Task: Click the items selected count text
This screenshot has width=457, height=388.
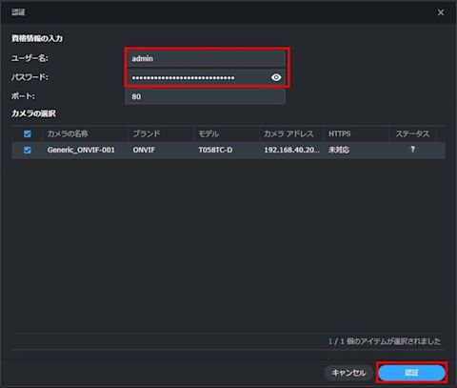Action: [x=385, y=341]
